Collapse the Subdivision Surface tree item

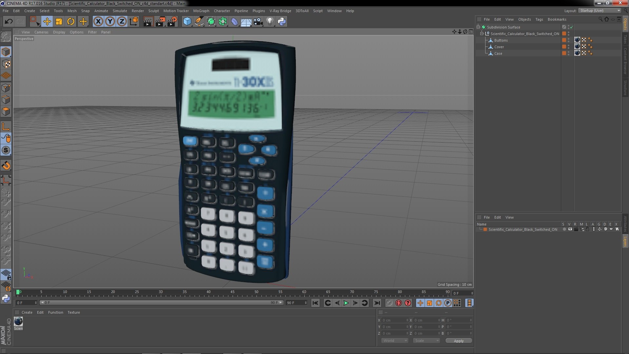point(478,27)
